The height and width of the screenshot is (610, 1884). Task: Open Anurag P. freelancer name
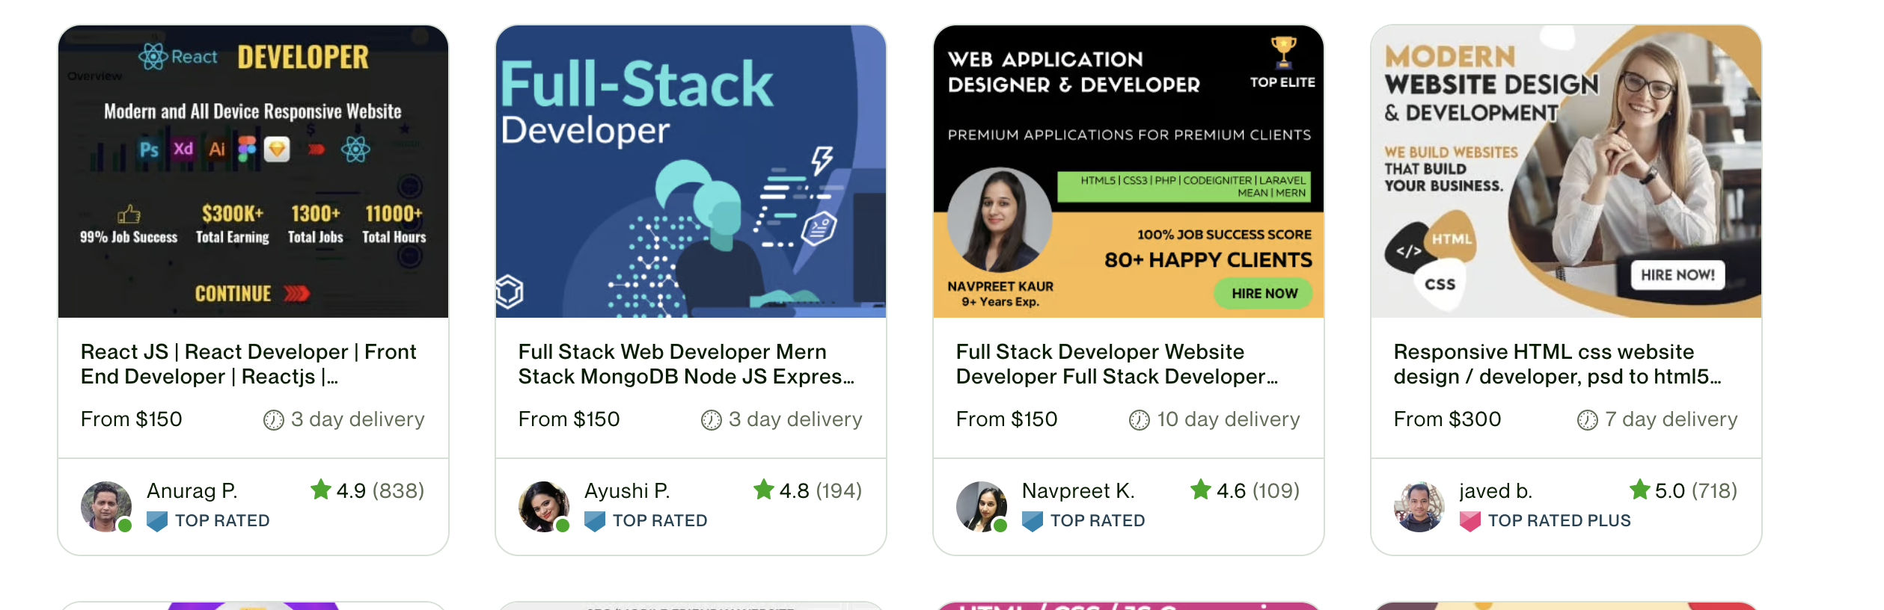(192, 491)
